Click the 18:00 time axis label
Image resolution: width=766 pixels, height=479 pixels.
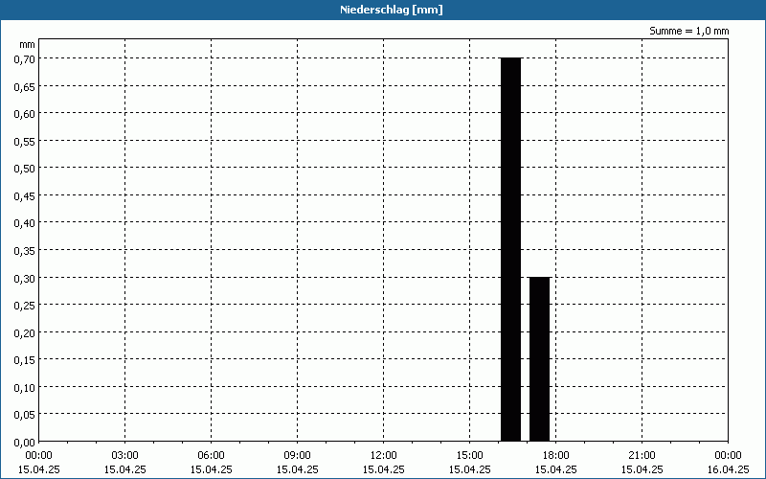[x=556, y=456]
